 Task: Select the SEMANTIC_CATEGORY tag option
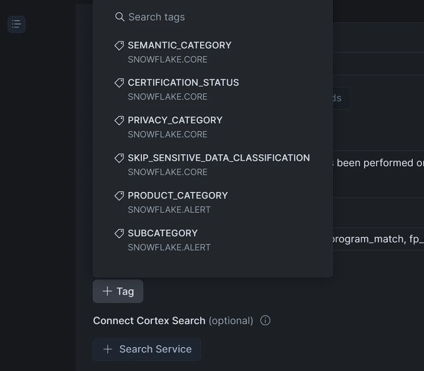212,52
